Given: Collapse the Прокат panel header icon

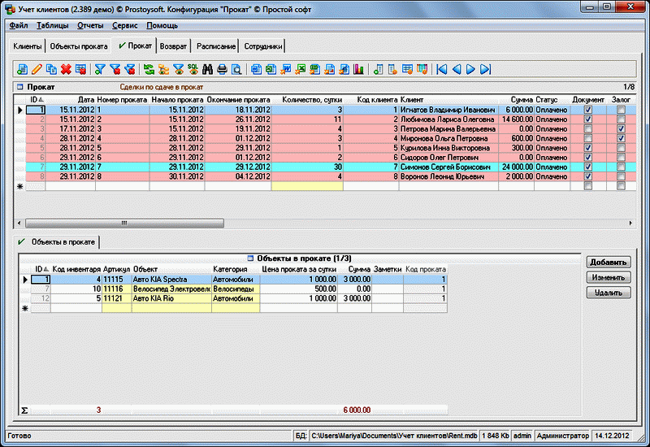Looking at the screenshot, I should (19, 86).
